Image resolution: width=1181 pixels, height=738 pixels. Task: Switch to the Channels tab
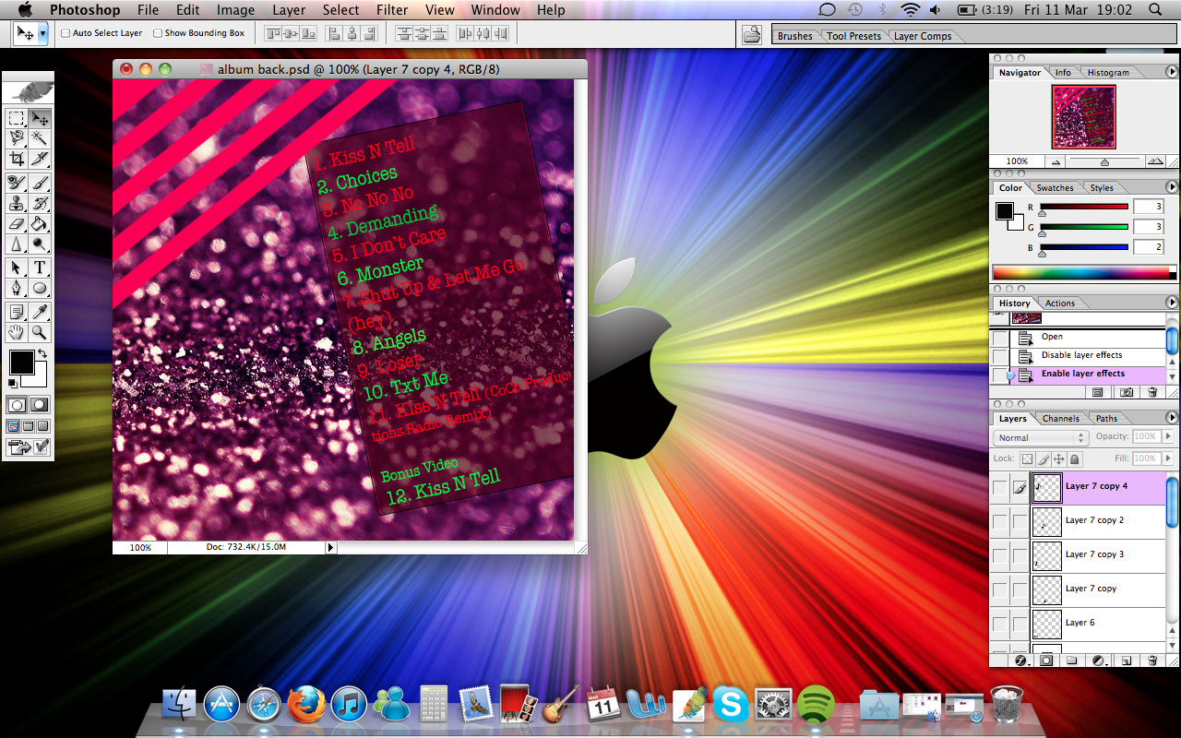(x=1059, y=419)
